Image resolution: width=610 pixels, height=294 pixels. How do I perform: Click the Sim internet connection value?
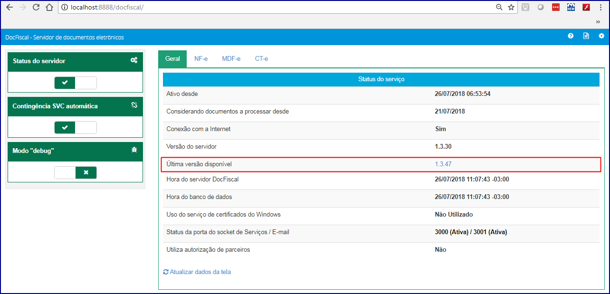tap(440, 129)
